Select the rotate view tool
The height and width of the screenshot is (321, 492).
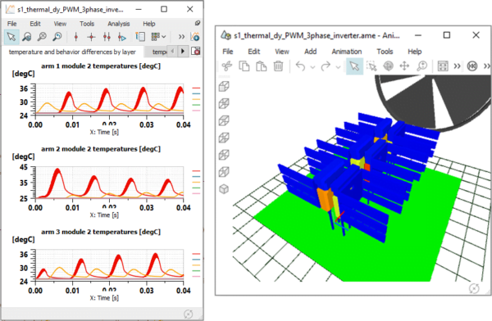(388, 66)
